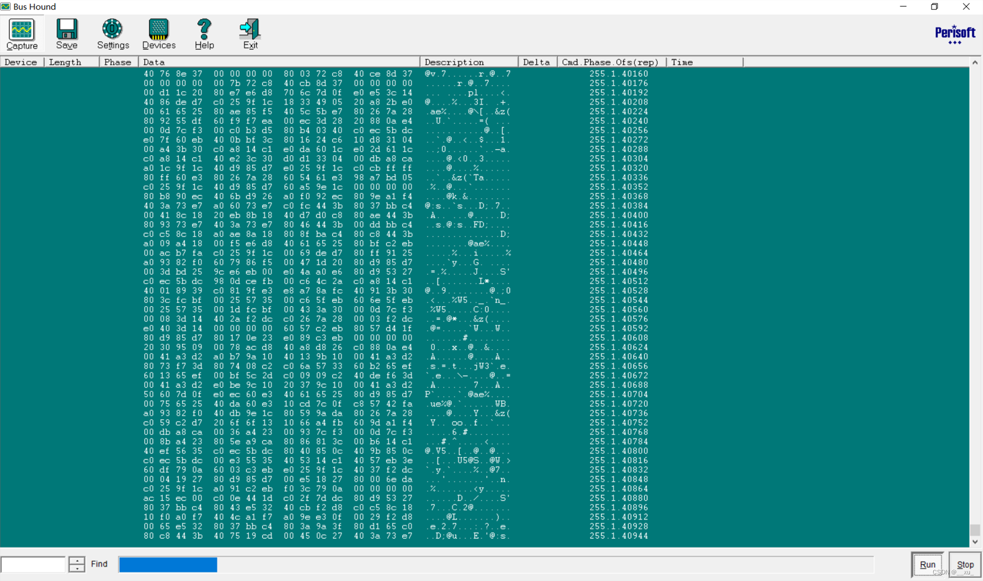983x581 pixels.
Task: Click the vertical scrollbar up arrow
Action: point(975,62)
